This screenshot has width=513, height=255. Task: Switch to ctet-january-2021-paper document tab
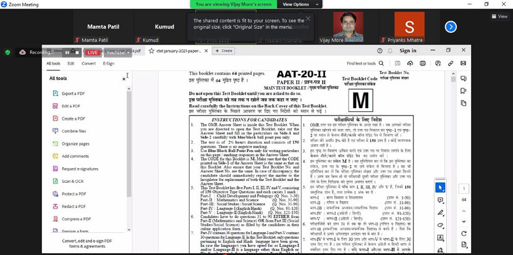179,51
